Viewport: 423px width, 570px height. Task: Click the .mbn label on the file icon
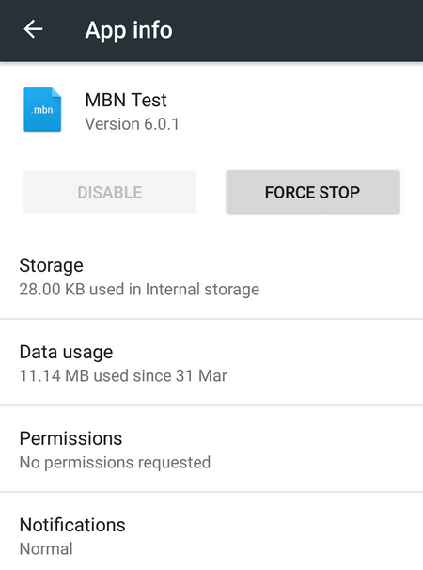pyautogui.click(x=42, y=110)
